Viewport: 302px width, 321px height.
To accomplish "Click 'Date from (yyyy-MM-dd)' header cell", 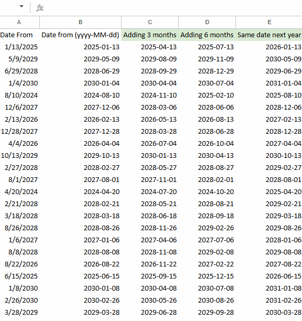I will [x=80, y=35].
